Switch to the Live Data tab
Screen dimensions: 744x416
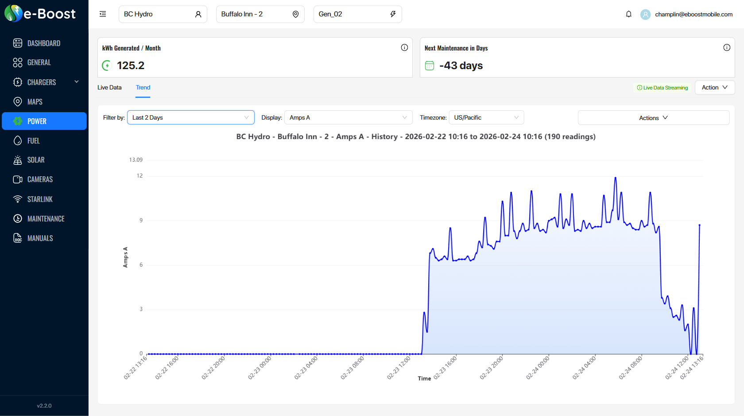click(109, 87)
